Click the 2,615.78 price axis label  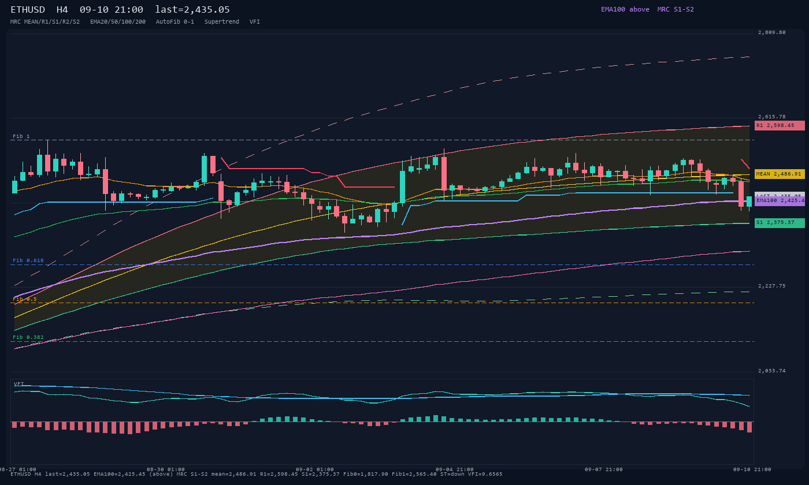772,117
